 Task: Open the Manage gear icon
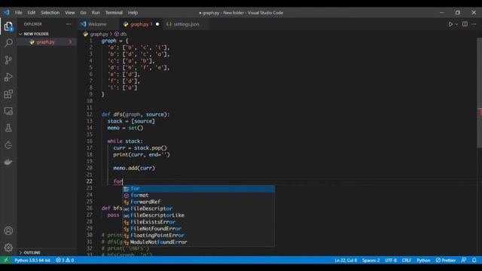(8, 248)
